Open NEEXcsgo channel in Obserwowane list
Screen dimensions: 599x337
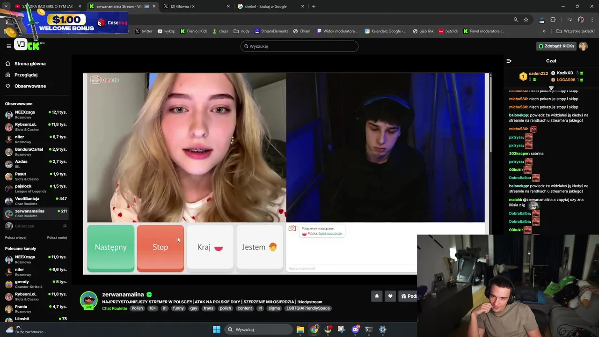(x=36, y=115)
